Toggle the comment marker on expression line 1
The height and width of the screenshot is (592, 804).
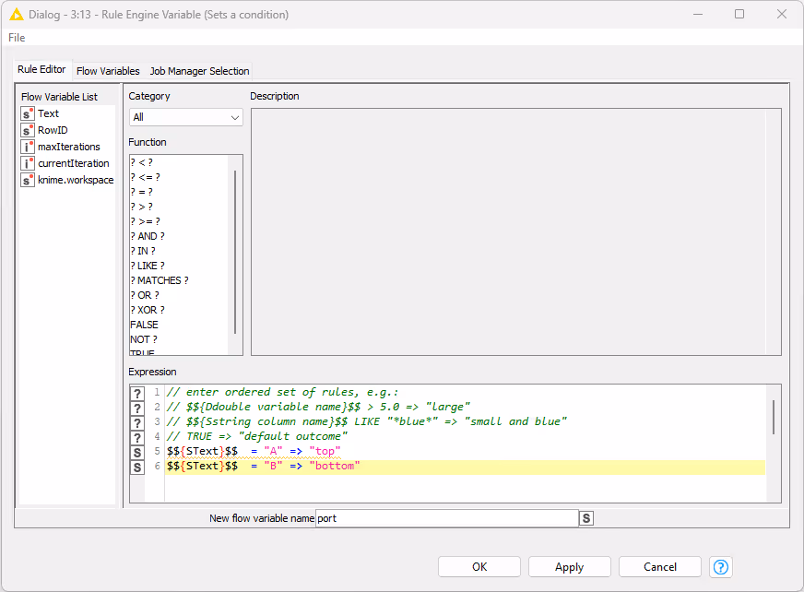click(137, 393)
